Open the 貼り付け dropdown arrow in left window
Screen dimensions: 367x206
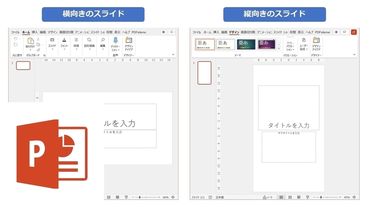[30, 50]
